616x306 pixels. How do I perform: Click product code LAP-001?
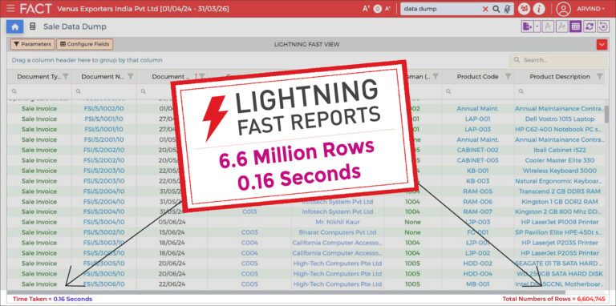[478, 119]
